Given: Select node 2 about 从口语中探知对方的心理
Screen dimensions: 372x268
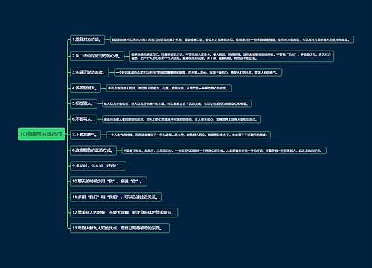Looking at the screenshot, I should point(97,56).
